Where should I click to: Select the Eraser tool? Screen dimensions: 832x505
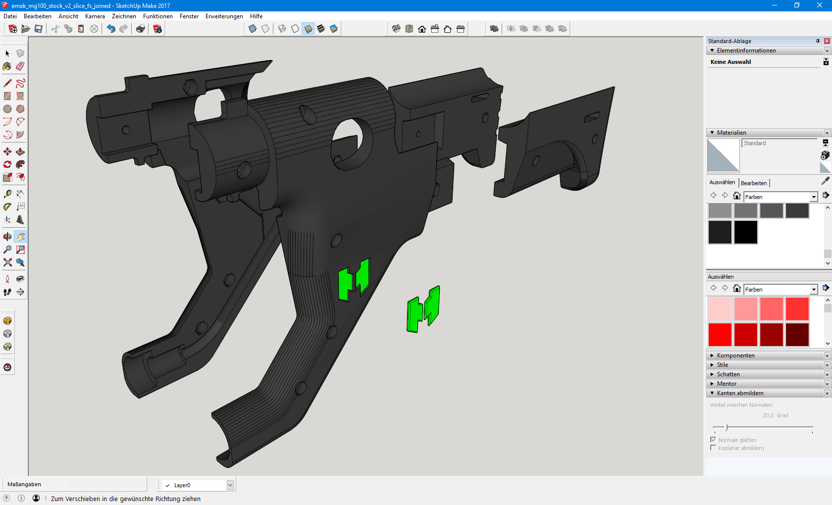tap(20, 66)
